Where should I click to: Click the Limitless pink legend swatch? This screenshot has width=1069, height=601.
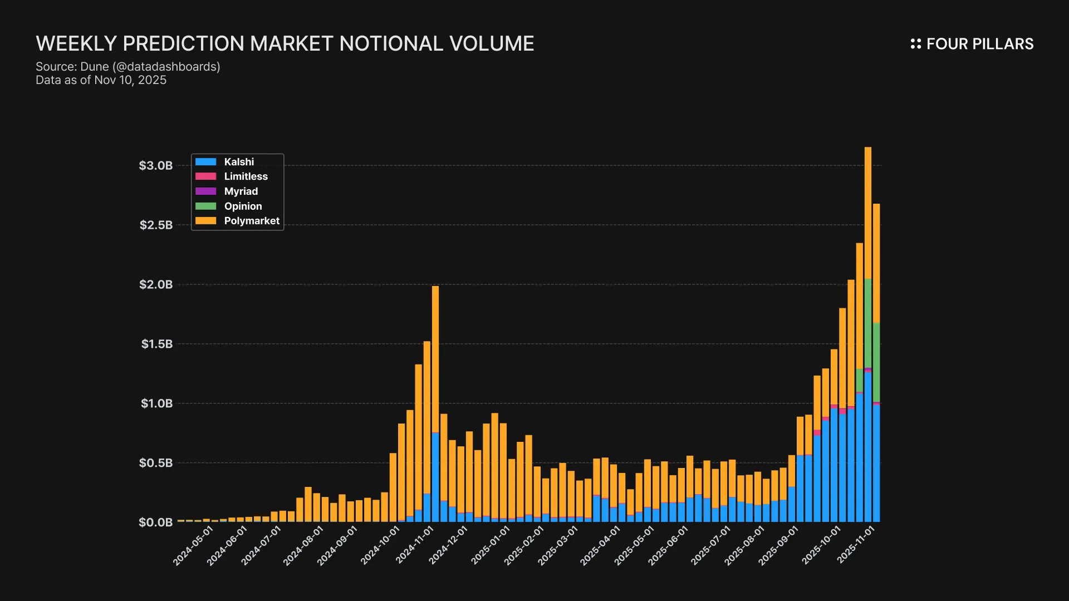pyautogui.click(x=205, y=176)
